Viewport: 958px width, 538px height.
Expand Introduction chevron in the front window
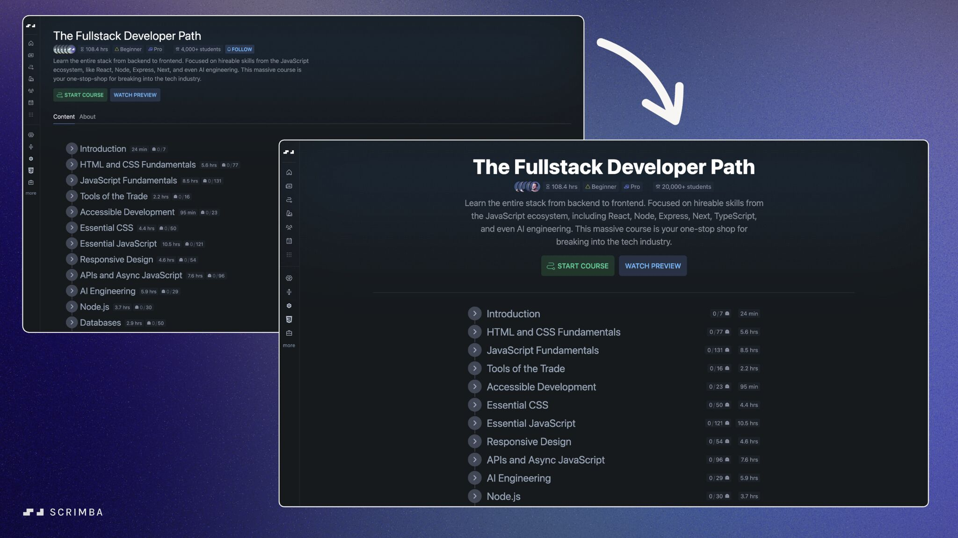tap(474, 314)
